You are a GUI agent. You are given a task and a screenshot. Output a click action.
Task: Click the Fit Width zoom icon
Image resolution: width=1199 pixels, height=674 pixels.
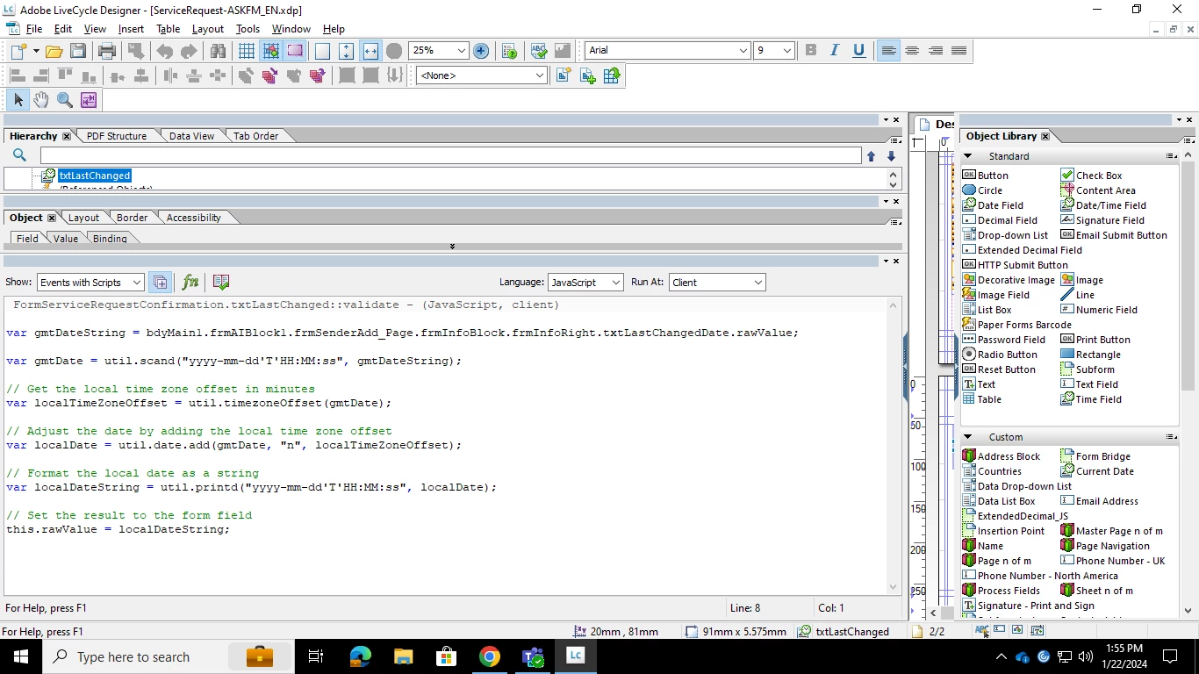click(x=370, y=51)
